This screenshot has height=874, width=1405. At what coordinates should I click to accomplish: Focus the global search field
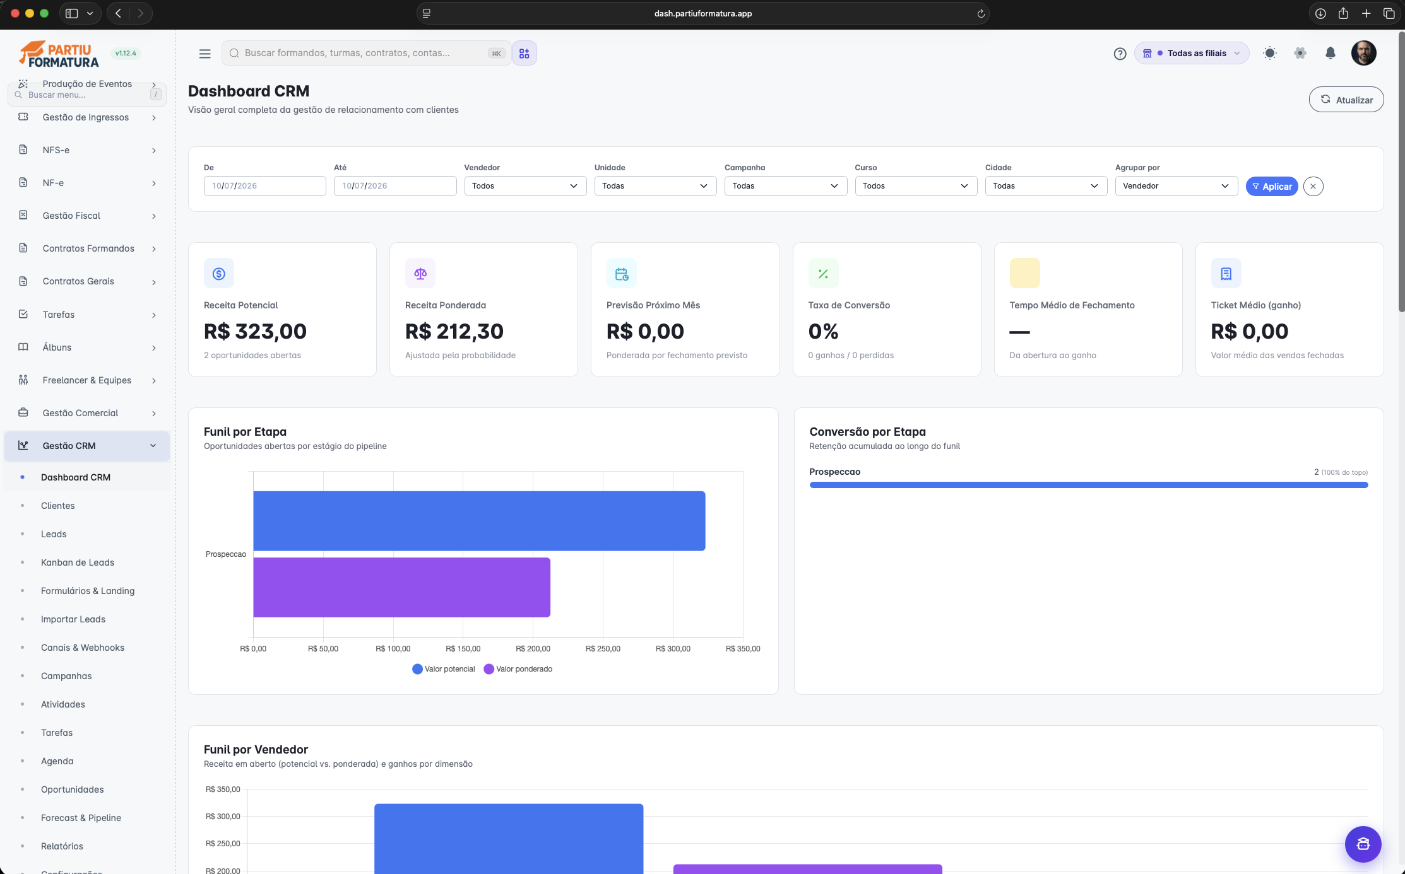pyautogui.click(x=366, y=53)
